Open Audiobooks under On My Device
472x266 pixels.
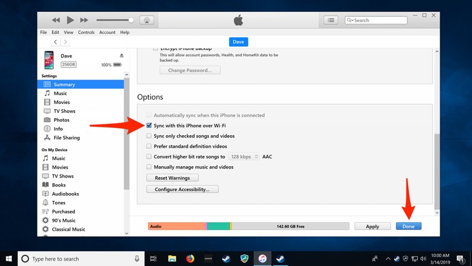point(65,194)
